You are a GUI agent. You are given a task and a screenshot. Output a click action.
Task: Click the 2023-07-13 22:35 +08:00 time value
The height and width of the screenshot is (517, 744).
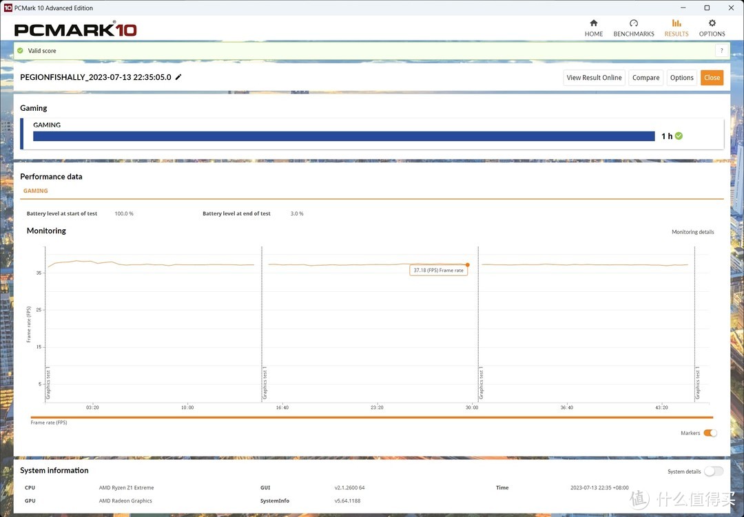(599, 487)
